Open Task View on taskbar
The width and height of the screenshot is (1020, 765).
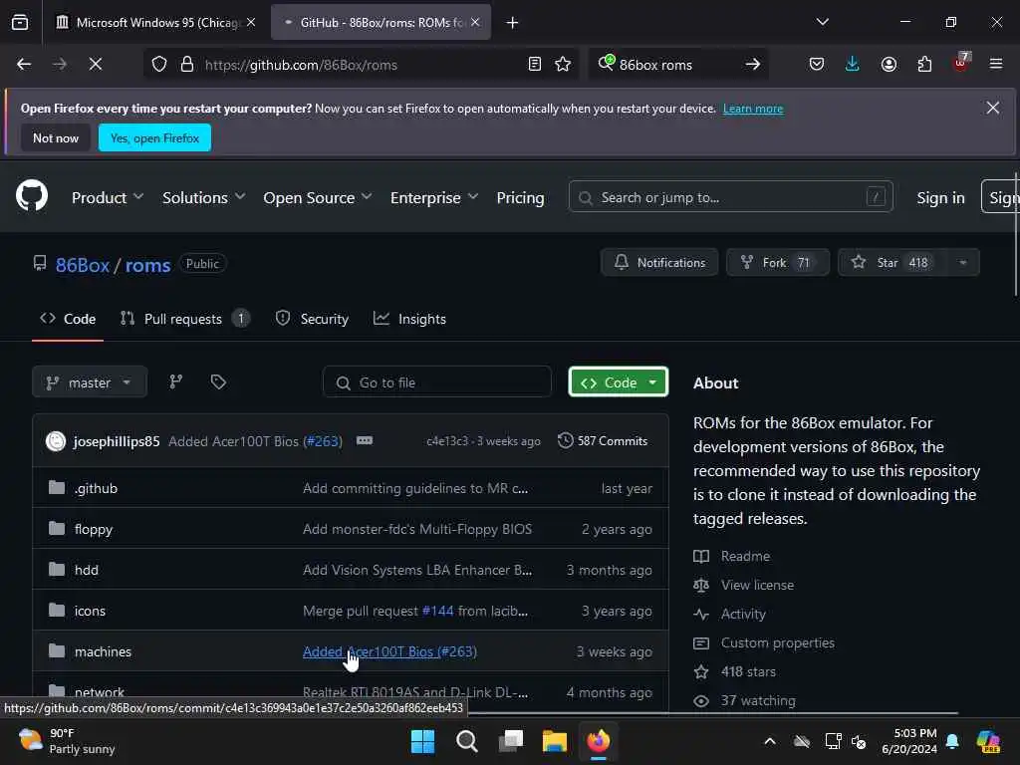[511, 741]
